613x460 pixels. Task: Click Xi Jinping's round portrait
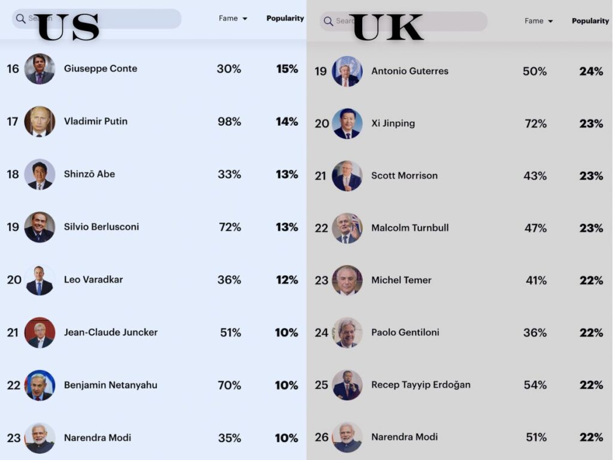click(x=347, y=123)
